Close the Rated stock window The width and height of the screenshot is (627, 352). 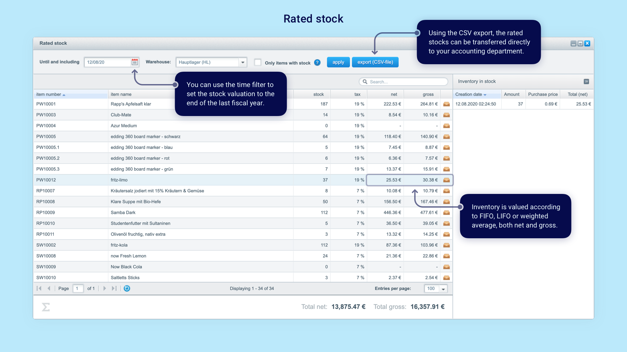(x=587, y=43)
